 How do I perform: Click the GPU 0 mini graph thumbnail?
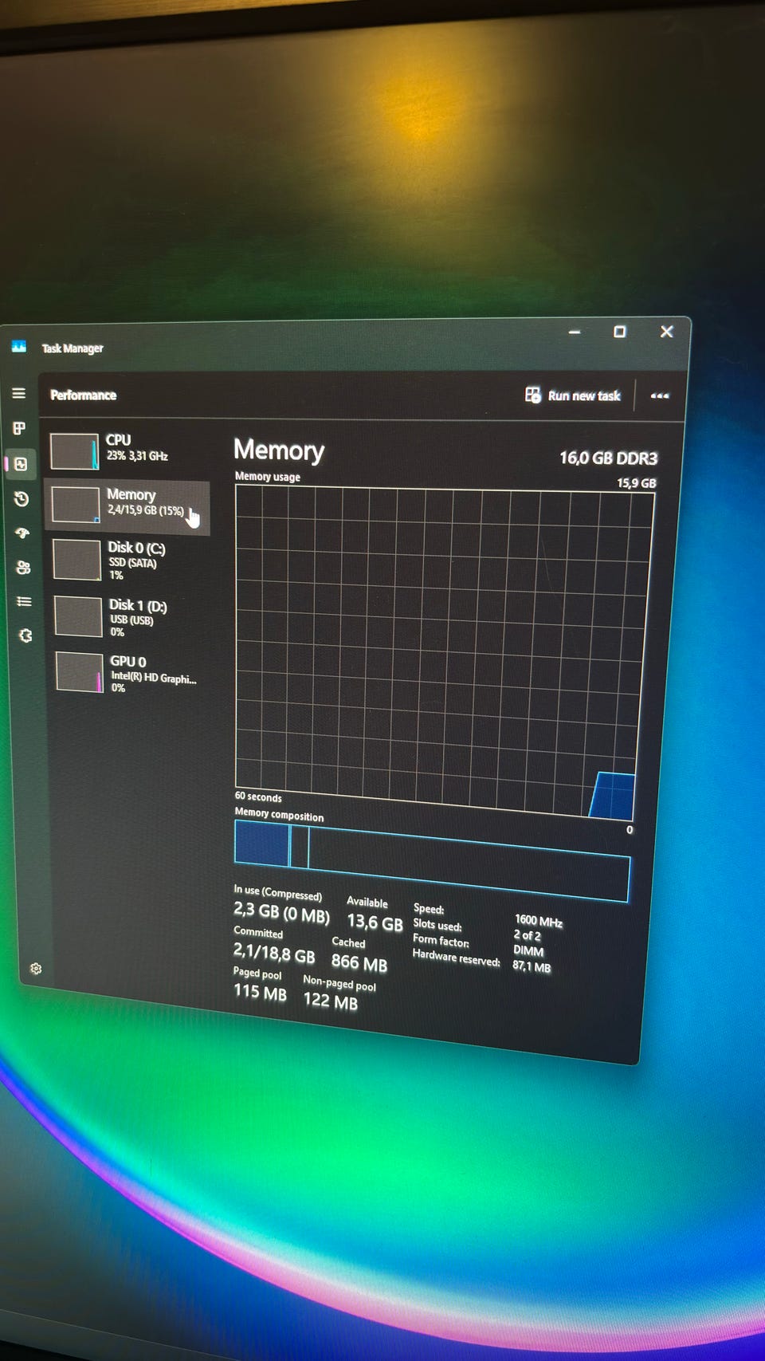[x=80, y=672]
